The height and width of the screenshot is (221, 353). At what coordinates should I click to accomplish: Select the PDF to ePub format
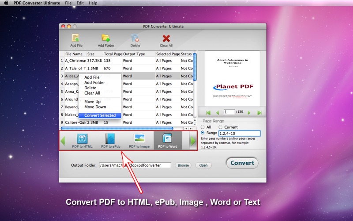[x=111, y=141]
